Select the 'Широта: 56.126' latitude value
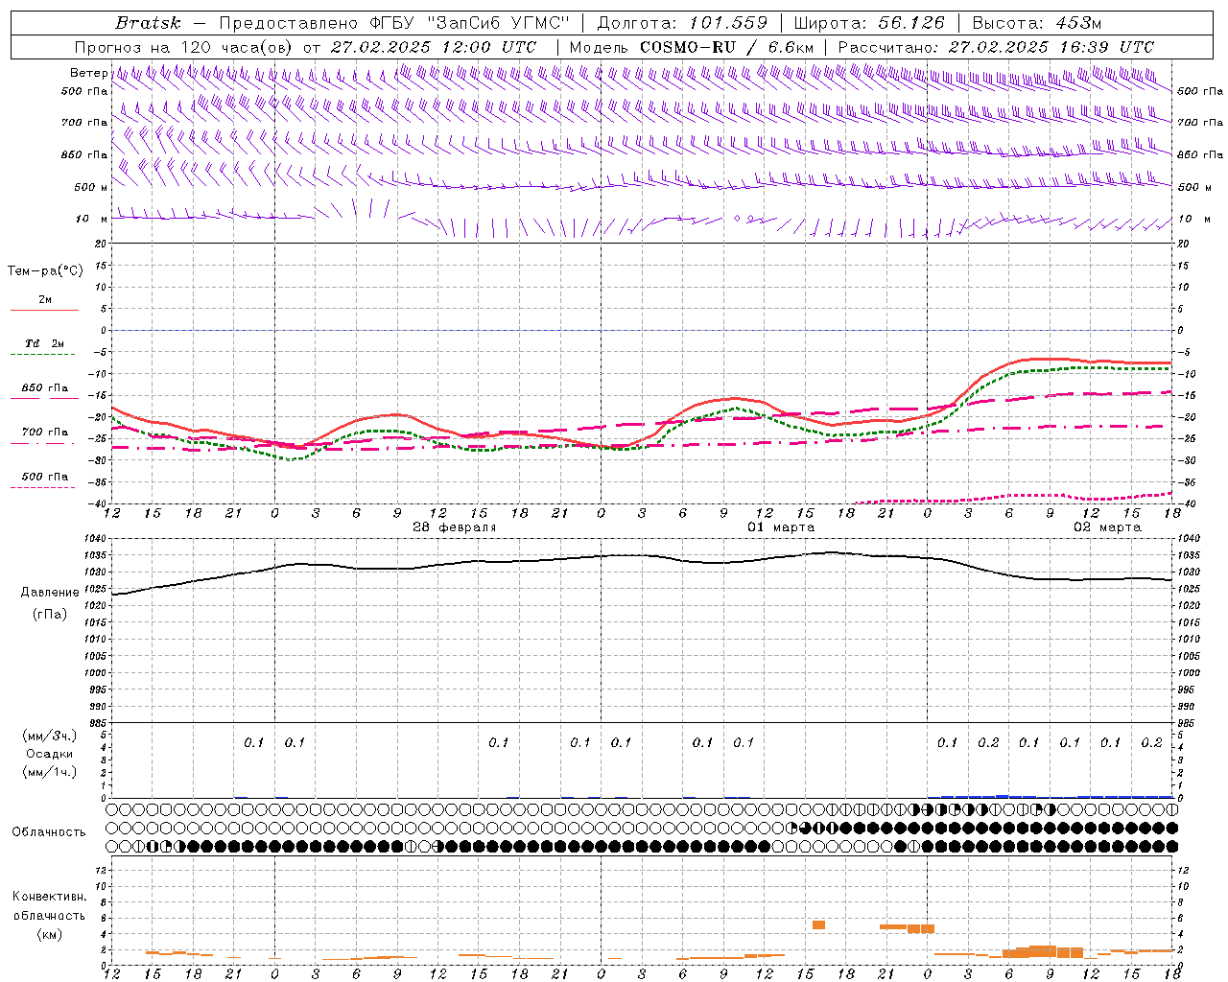This screenshot has height=982, width=1228. [x=869, y=23]
